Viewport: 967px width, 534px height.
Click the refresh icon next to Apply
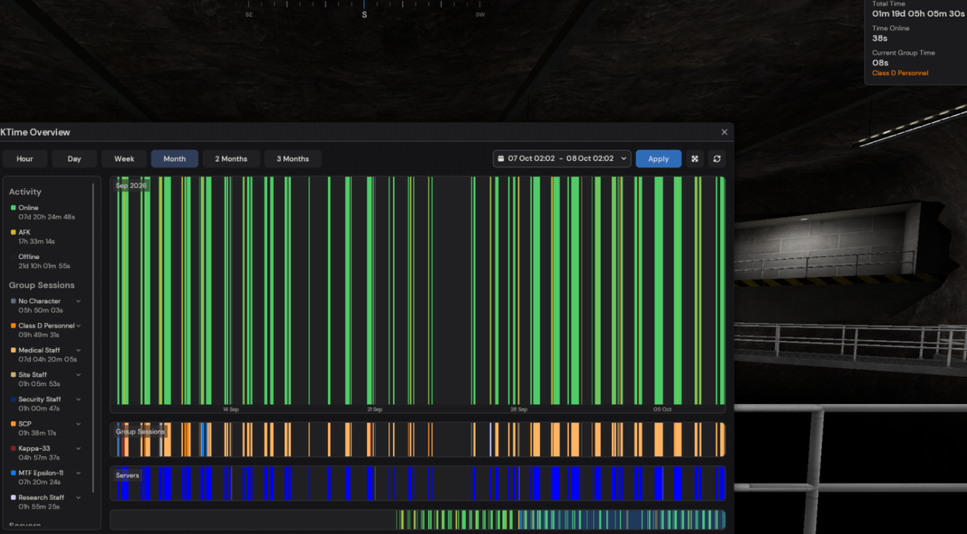717,159
